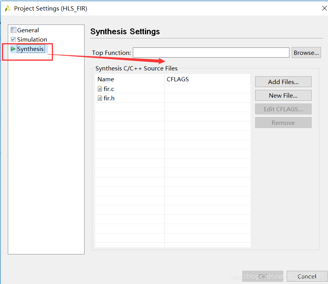
Task: Click the General settings icon
Action: click(13, 30)
